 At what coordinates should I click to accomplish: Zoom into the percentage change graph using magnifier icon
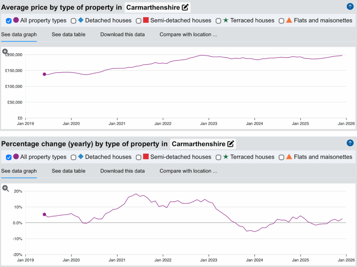click(x=5, y=188)
